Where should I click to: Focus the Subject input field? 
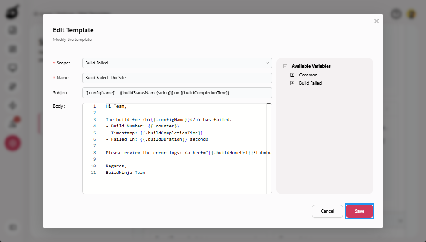pos(177,92)
